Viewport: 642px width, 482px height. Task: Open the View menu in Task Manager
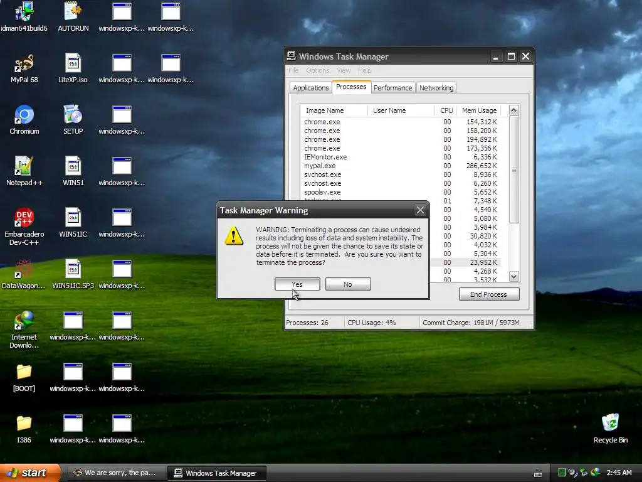[x=344, y=70]
